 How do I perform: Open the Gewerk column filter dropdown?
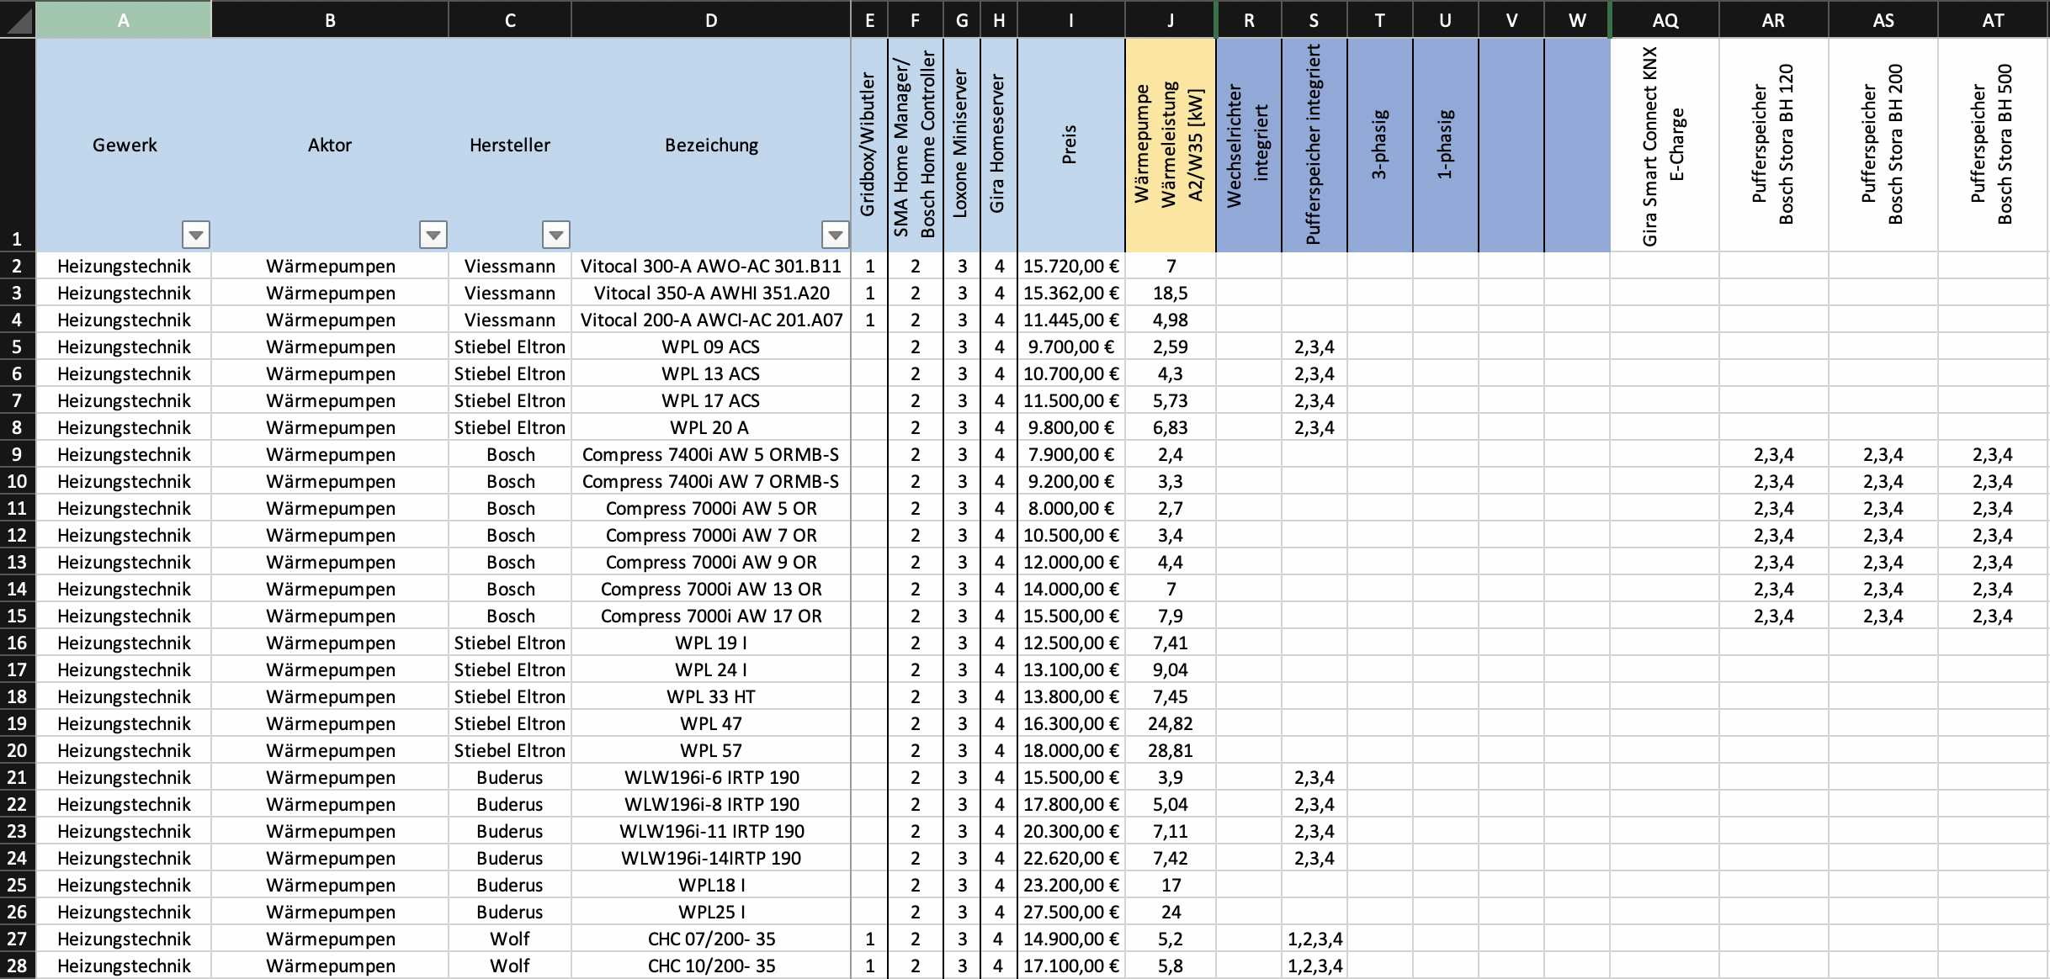[195, 235]
